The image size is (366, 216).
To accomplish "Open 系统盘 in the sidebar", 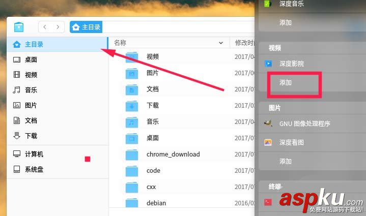I will pyautogui.click(x=58, y=169).
